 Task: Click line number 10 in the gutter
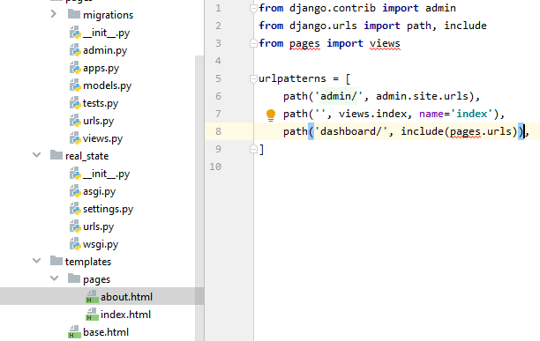(x=215, y=167)
